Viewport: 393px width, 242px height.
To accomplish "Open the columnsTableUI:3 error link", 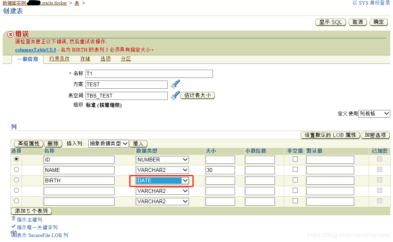I will pos(36,50).
